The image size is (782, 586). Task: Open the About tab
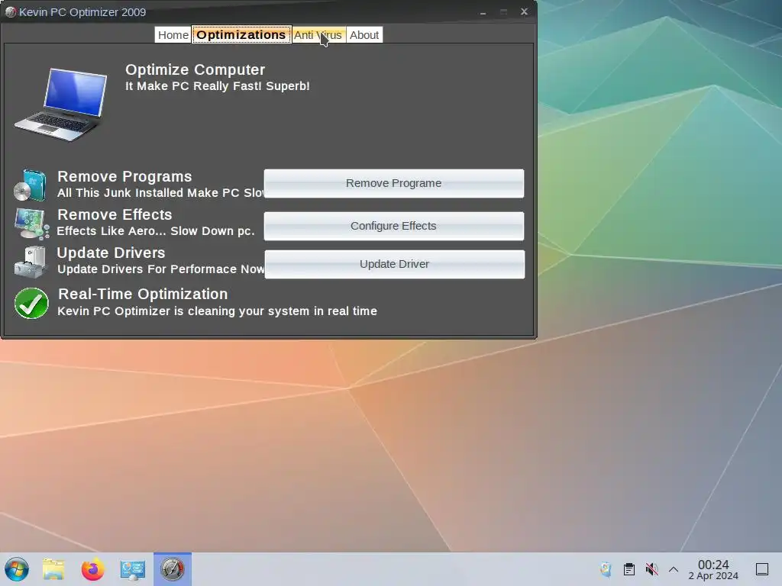point(364,35)
